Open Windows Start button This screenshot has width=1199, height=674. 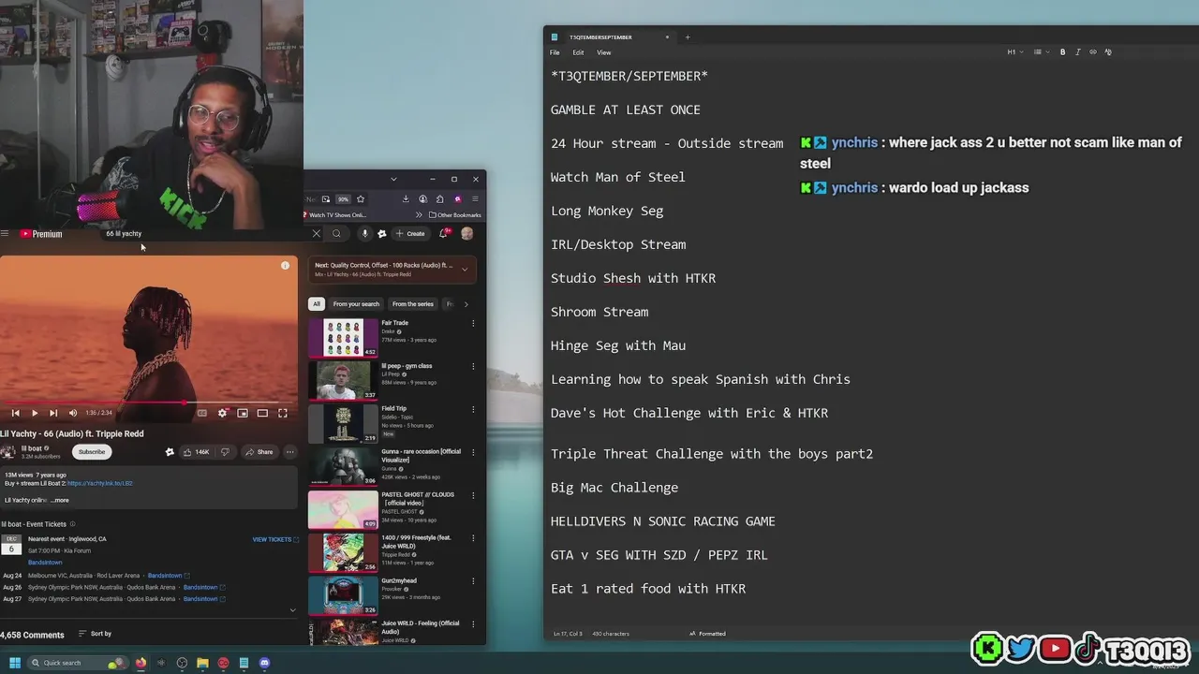[x=14, y=663]
